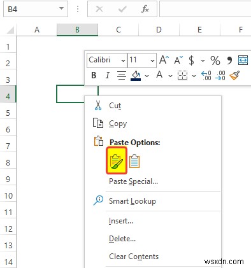Apply Percent Style from mini toolbar
Image resolution: width=251 pixels, height=268 pixels.
point(215,60)
